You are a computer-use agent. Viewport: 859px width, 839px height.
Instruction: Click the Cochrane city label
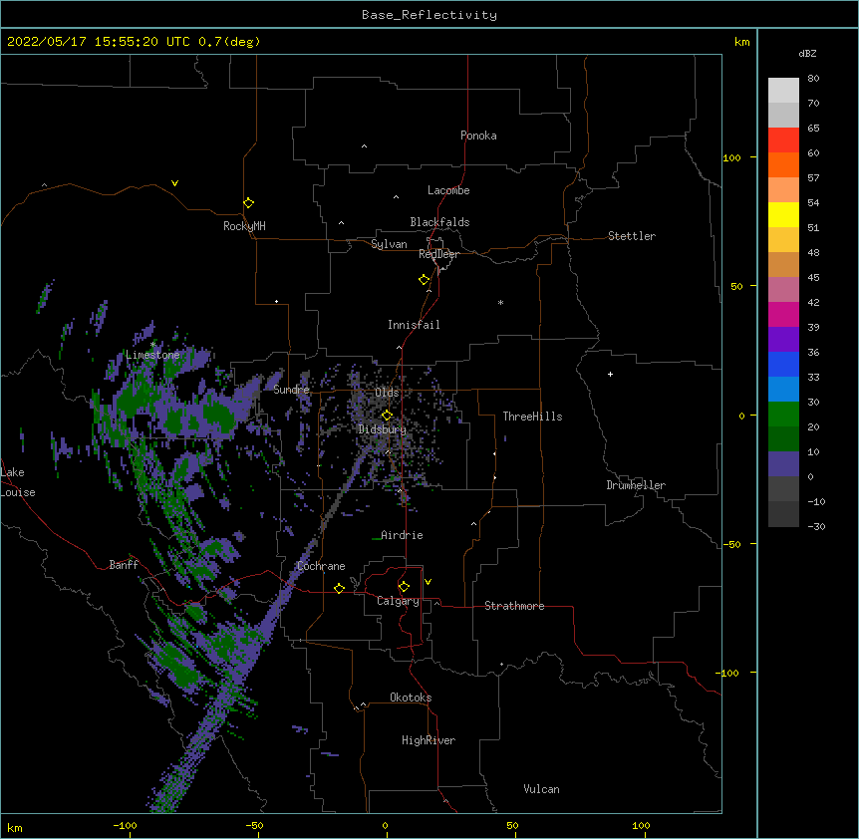point(321,566)
